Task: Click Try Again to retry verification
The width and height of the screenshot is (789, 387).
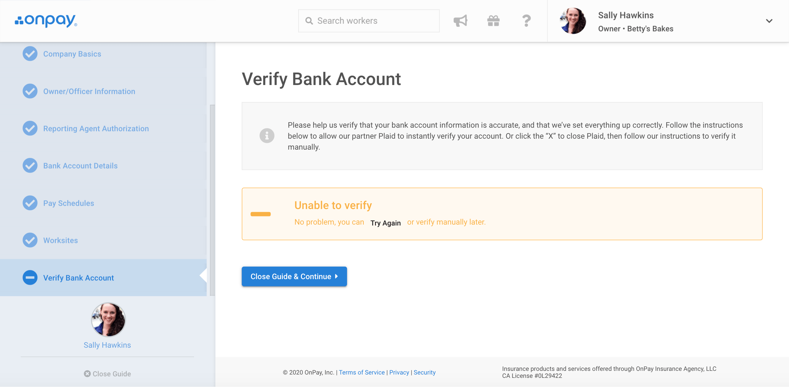Action: (x=385, y=223)
